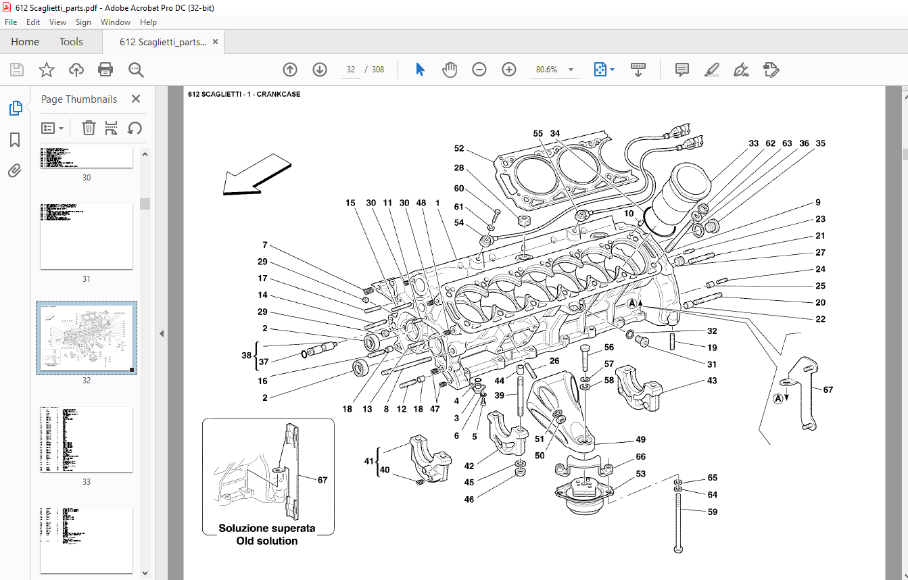Close the 612 Scaglietti document tab
This screenshot has height=580, width=908.
(x=216, y=42)
